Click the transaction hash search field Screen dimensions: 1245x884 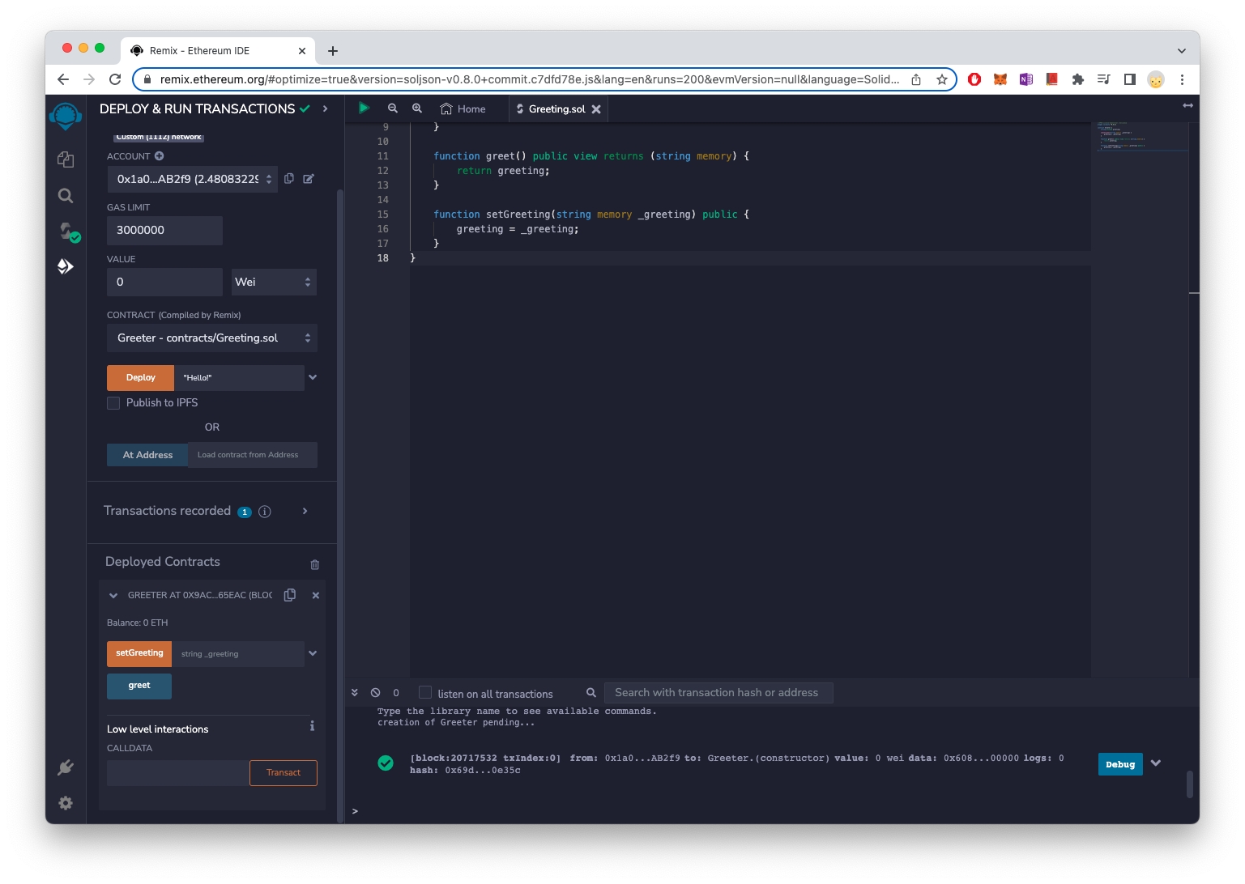[718, 693]
